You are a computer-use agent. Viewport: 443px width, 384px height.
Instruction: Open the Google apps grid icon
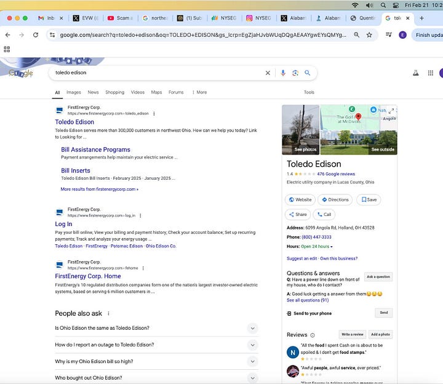pyautogui.click(x=430, y=73)
